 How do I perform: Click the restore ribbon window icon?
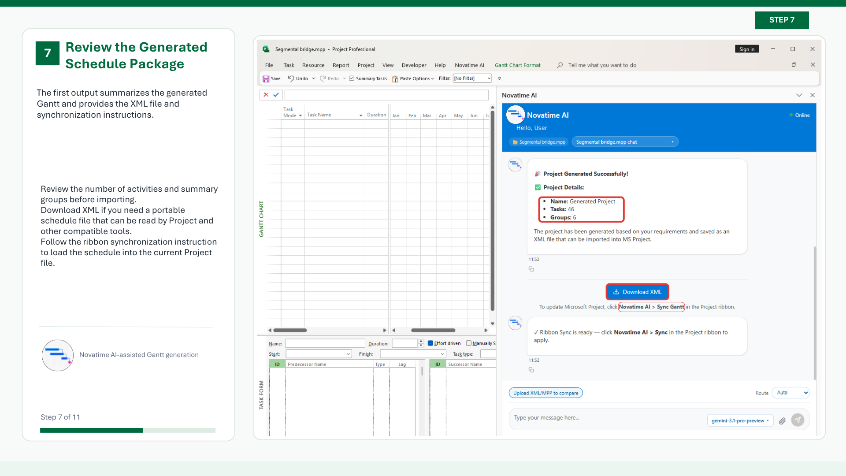click(794, 65)
